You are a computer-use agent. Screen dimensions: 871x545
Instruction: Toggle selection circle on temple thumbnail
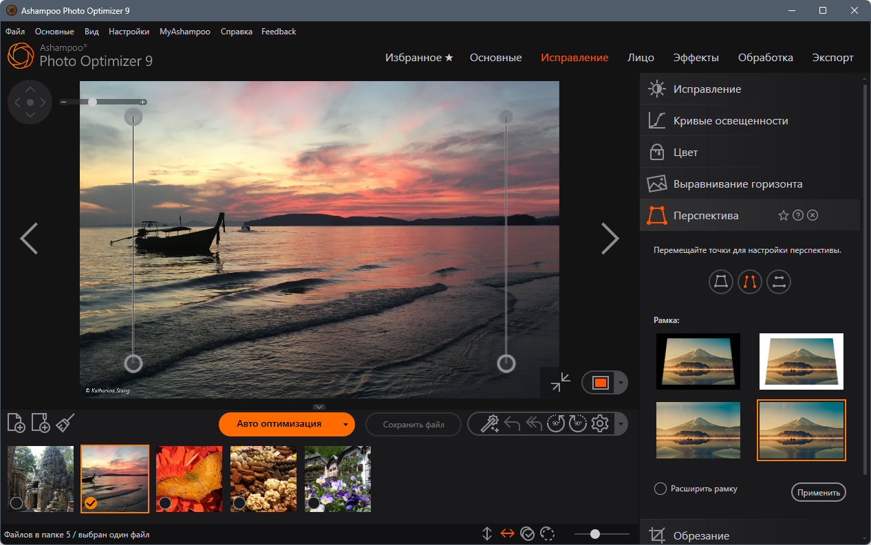(17, 503)
